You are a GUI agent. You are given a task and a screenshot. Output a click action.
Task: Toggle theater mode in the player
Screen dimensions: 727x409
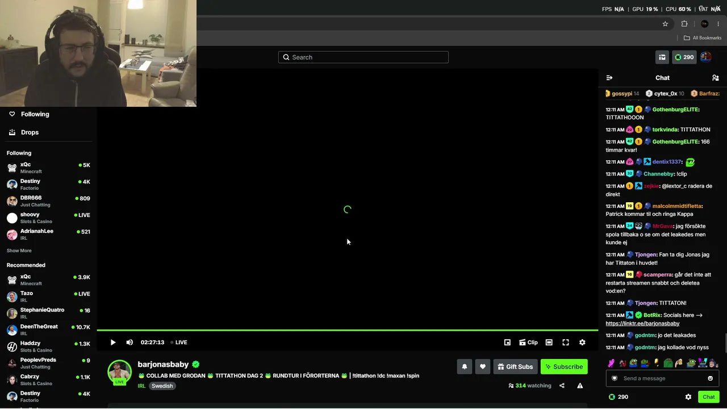549,343
